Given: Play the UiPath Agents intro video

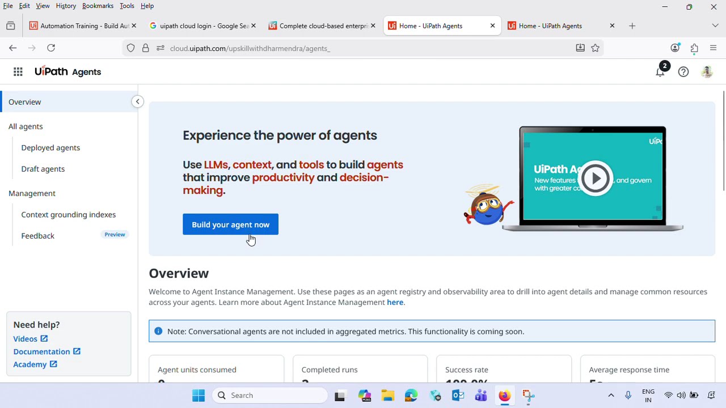Looking at the screenshot, I should tap(595, 178).
